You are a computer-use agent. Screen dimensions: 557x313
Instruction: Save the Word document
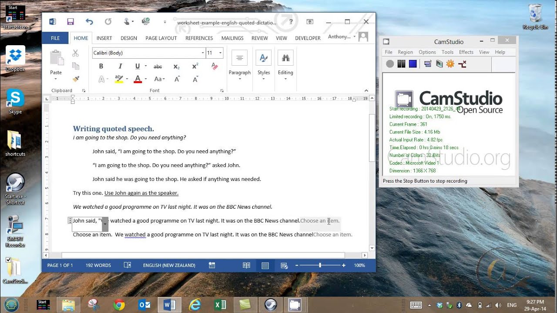[70, 21]
